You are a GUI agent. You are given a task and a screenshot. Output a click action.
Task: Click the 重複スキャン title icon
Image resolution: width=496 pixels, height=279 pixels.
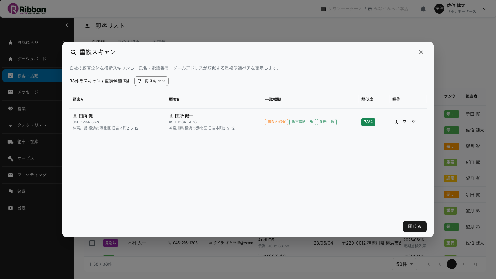[x=73, y=52]
